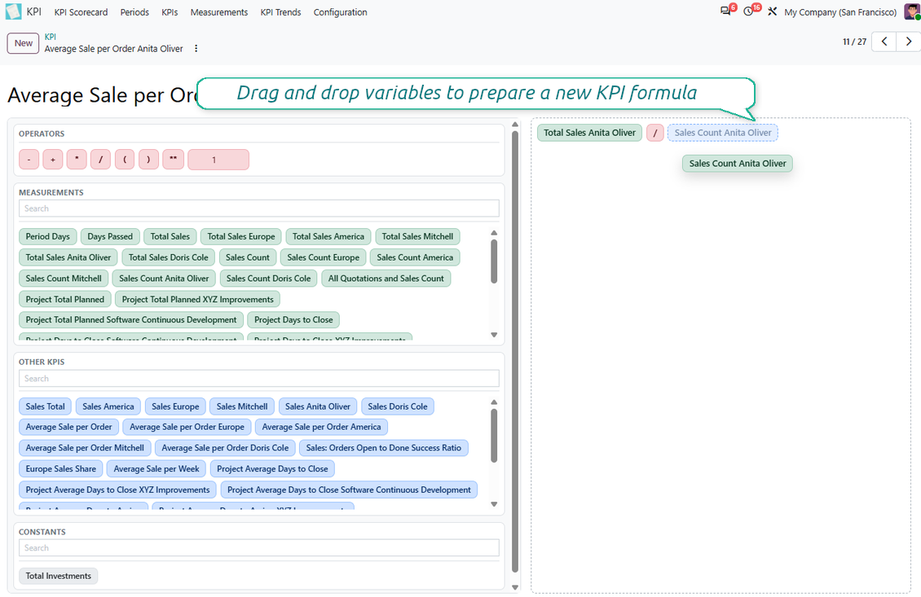Open the record actions three-dot menu
Screen dimensions: 921x597
click(x=196, y=49)
